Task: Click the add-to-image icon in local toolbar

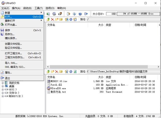Action: [x=67, y=71]
